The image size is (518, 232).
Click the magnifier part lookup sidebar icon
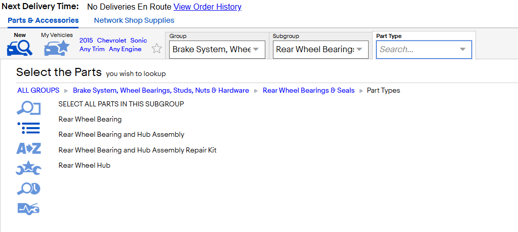[x=28, y=108]
